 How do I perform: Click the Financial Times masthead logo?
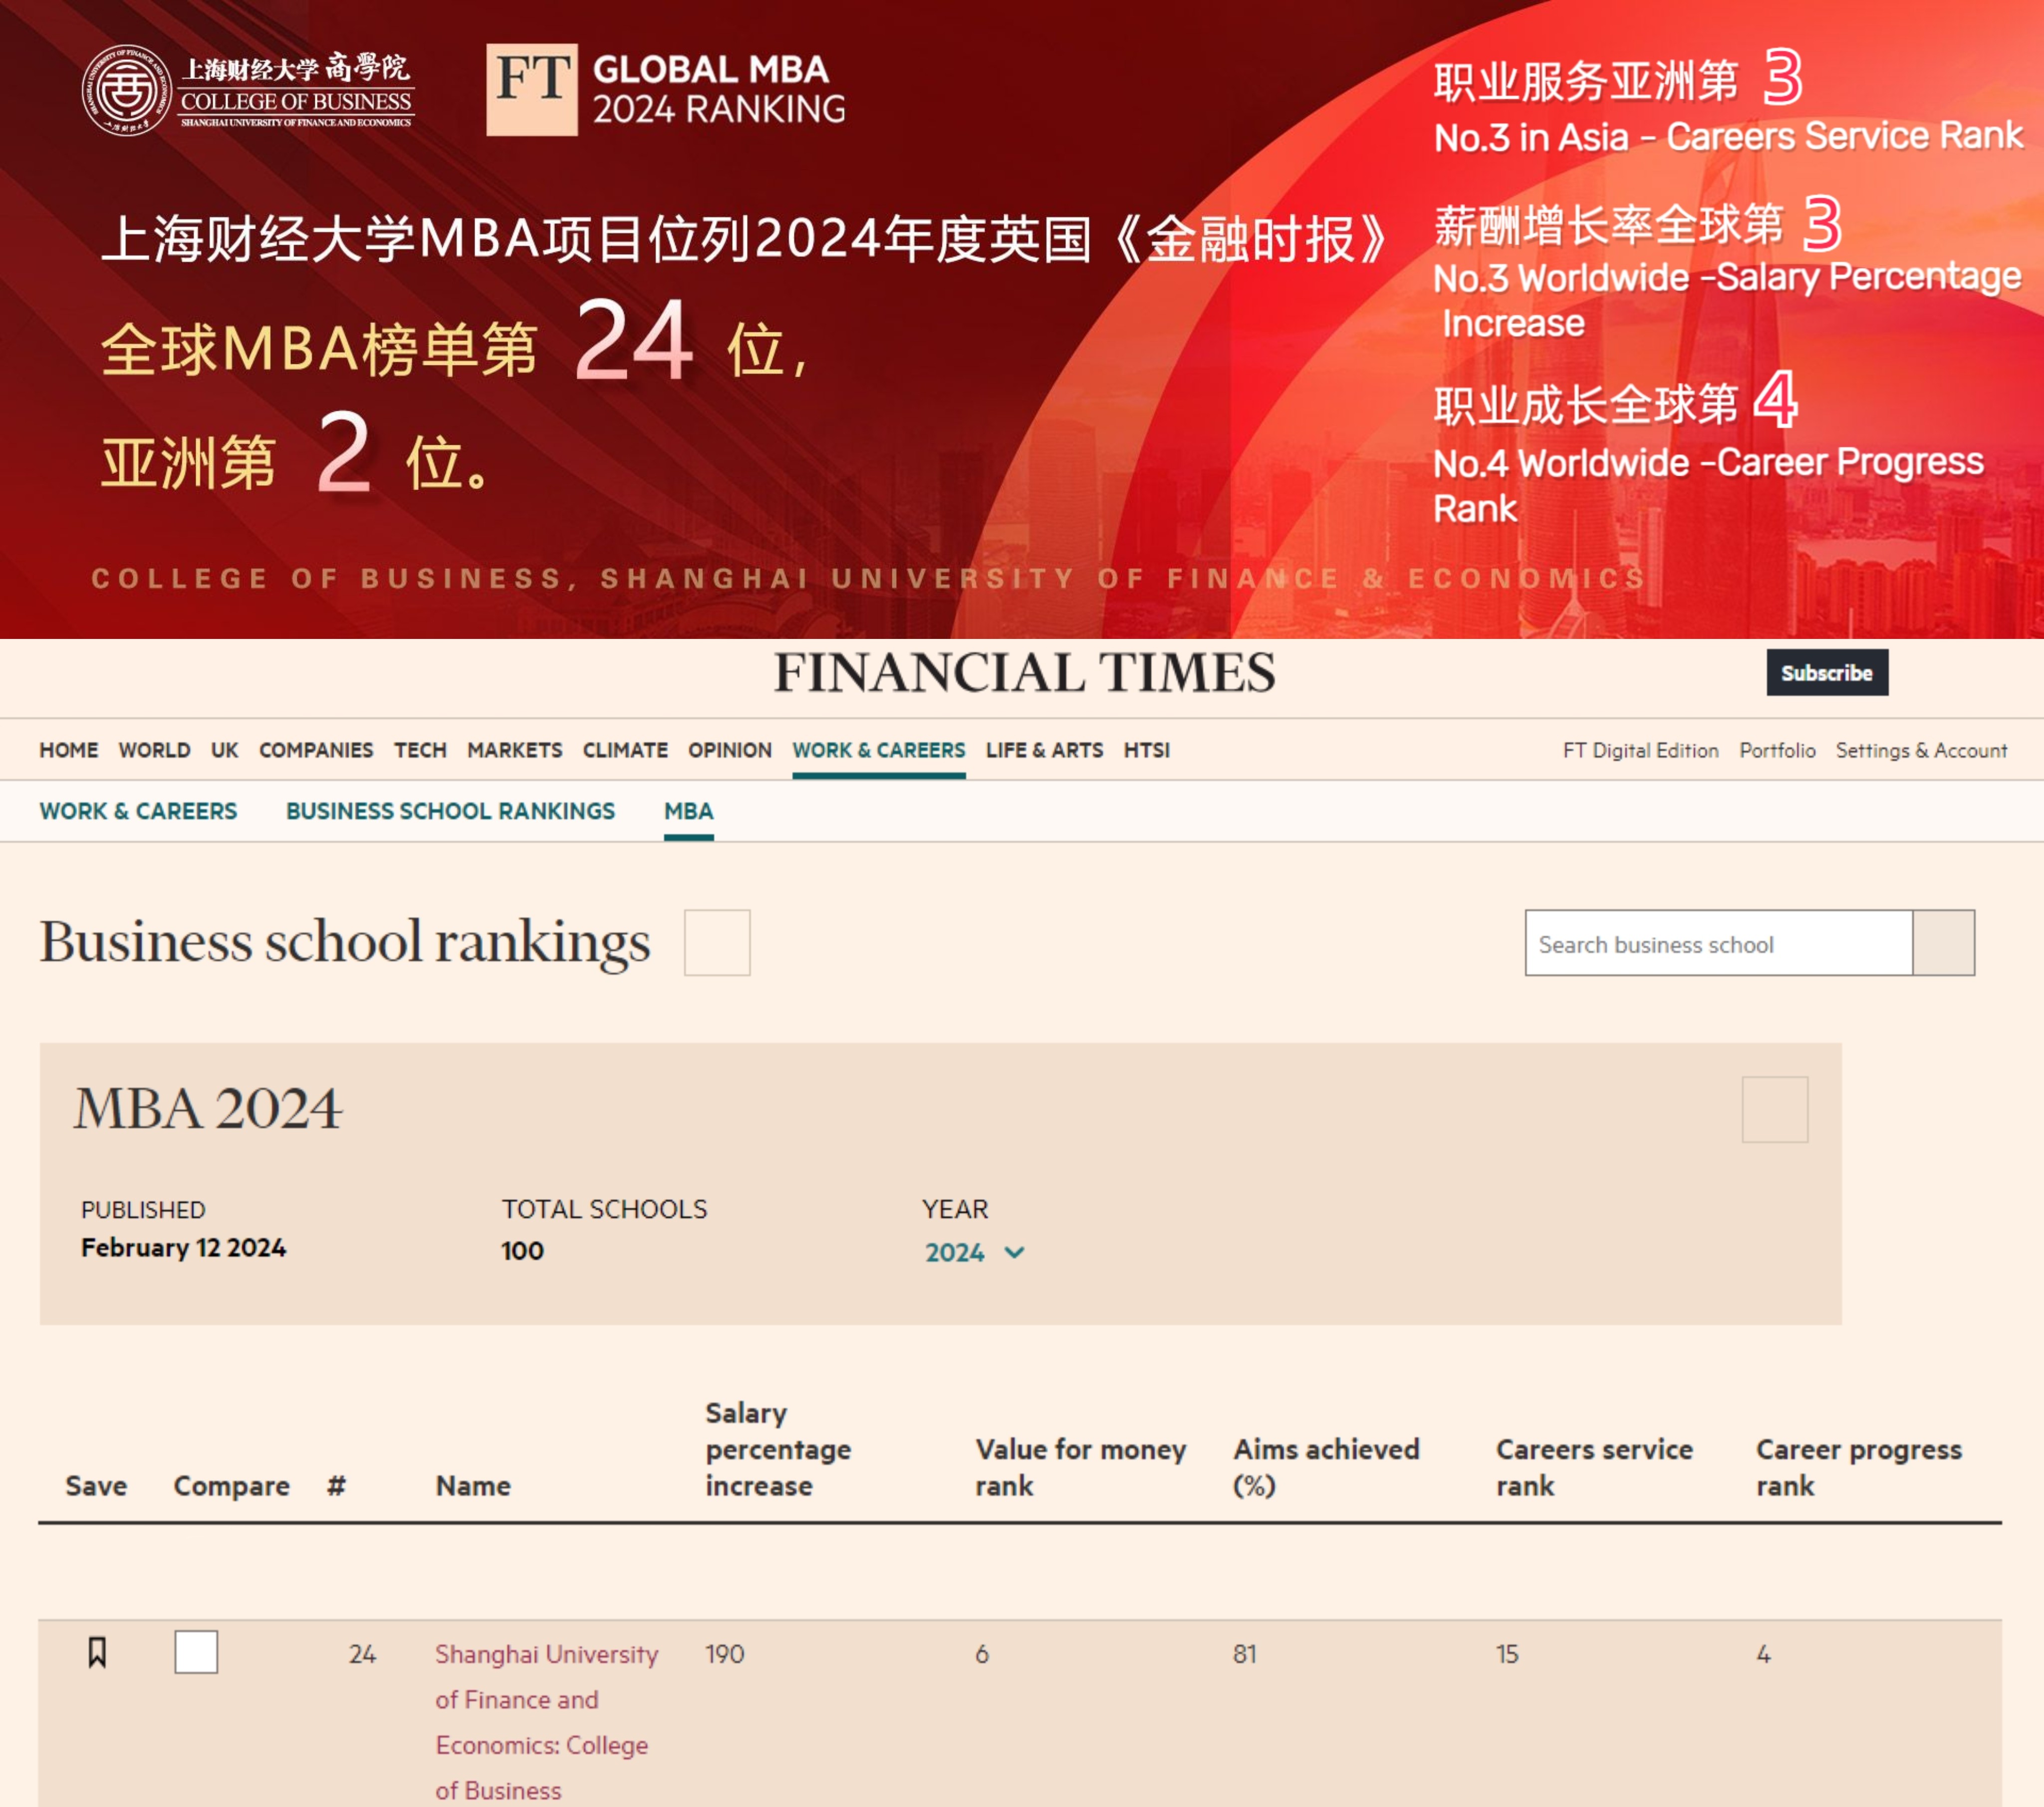tap(1024, 672)
